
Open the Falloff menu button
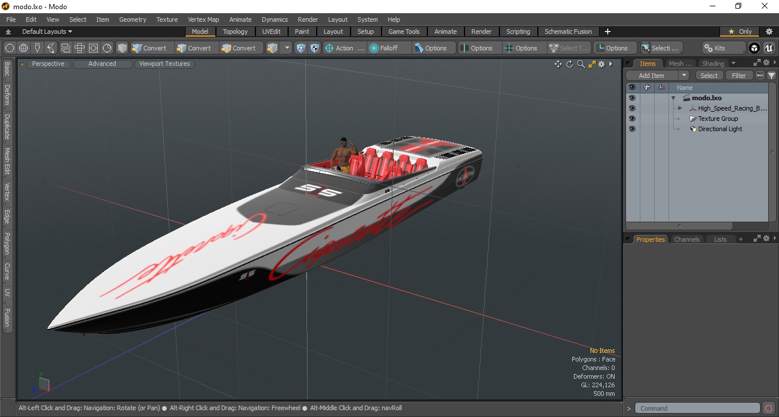389,48
